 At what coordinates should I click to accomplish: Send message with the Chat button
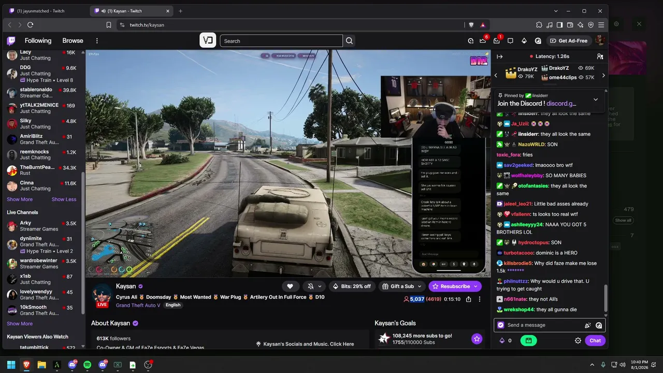point(595,340)
